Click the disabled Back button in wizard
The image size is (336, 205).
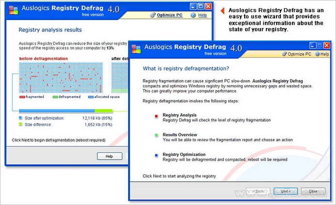(258, 191)
